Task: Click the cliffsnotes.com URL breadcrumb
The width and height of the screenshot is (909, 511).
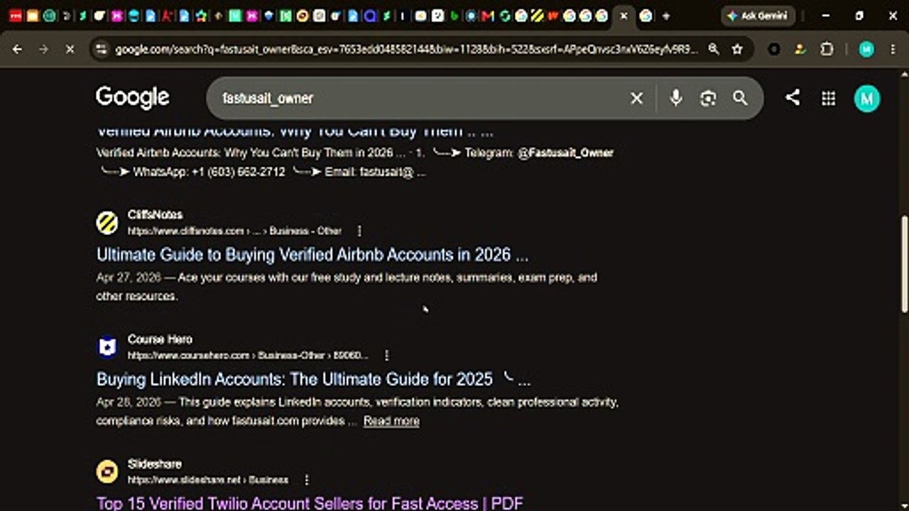Action: pyautogui.click(x=234, y=231)
